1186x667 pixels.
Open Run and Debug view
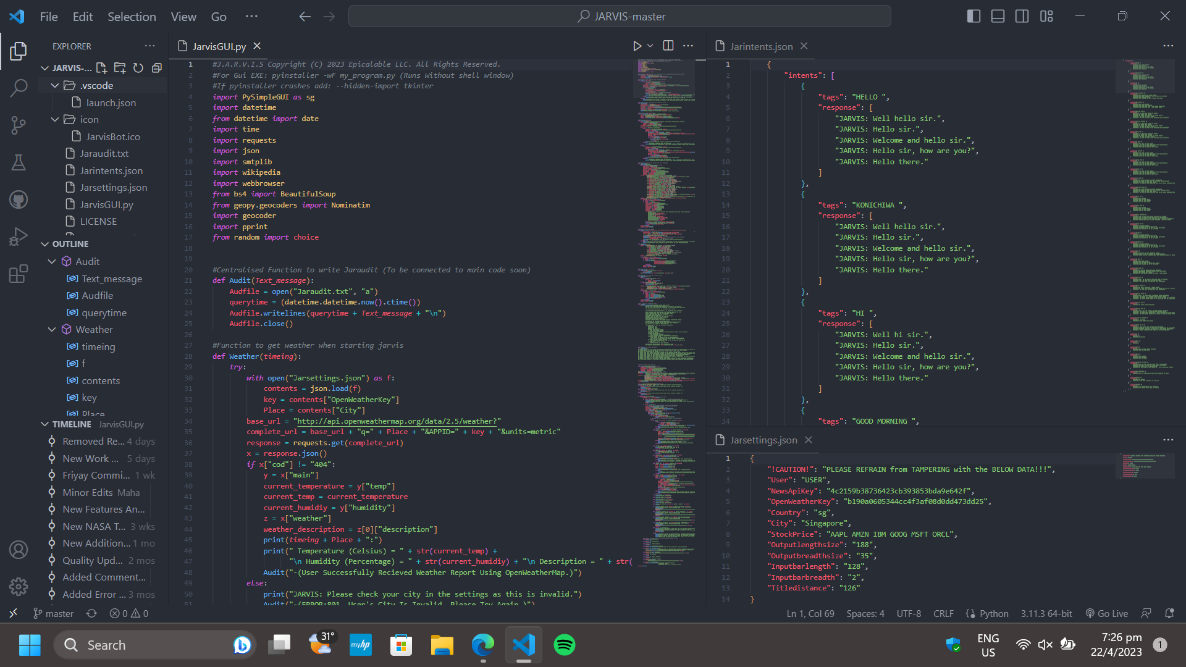(x=19, y=237)
